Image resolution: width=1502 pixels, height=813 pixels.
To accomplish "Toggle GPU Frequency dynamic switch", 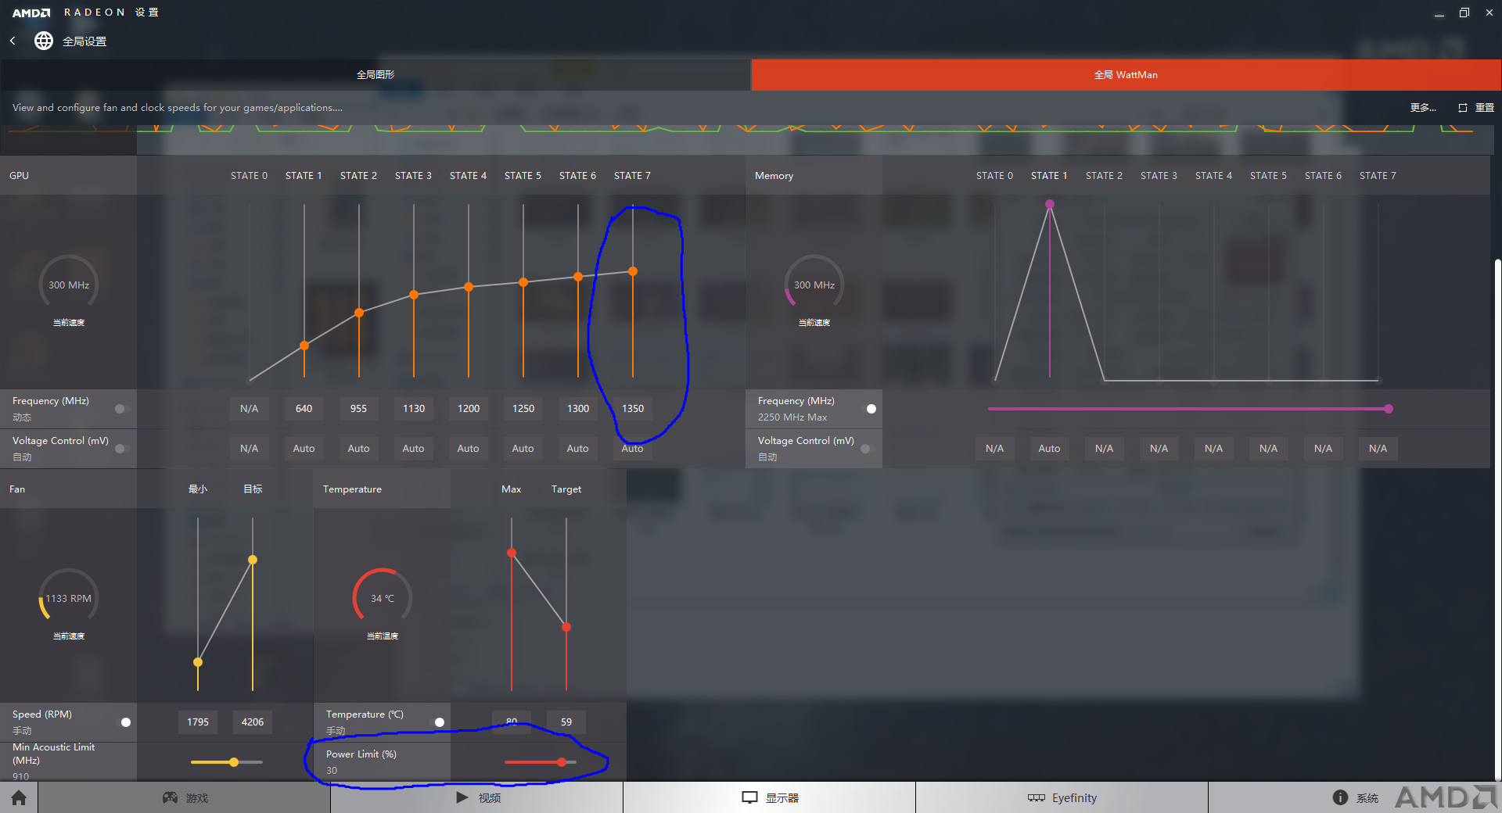I will click(x=122, y=409).
